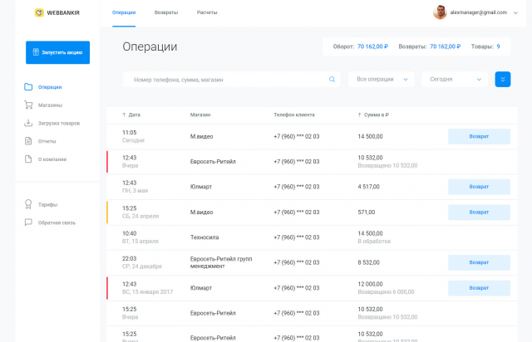Click the Webbankir logo icon
This screenshot has height=342, width=532.
pyautogui.click(x=39, y=13)
